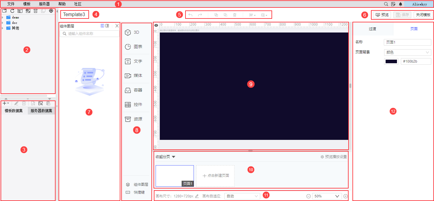Delete selected component via toolbar trash
This screenshot has width=434, height=201.
tap(235, 15)
